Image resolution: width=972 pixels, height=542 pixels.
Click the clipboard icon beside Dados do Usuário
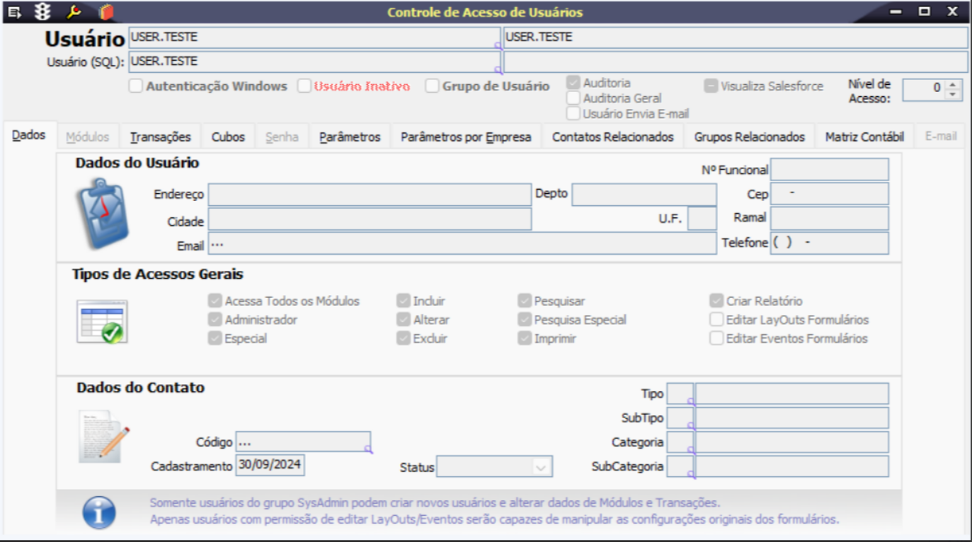pyautogui.click(x=103, y=214)
